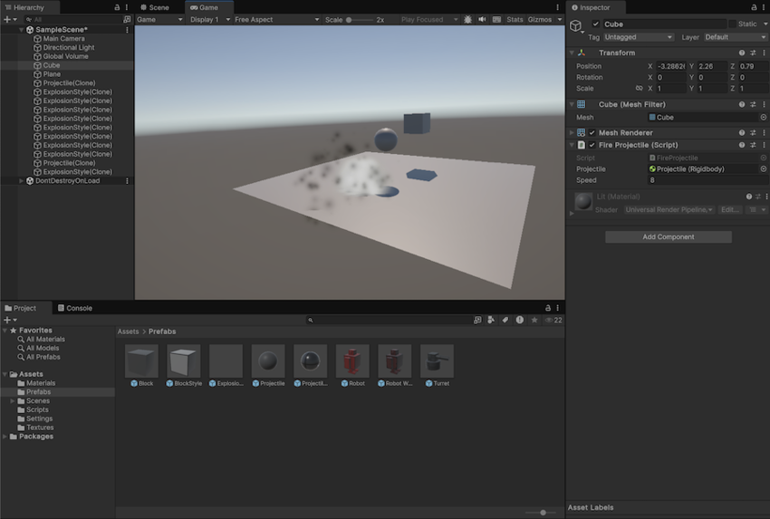The image size is (770, 519).
Task: Open the Console tab
Action: 79,308
